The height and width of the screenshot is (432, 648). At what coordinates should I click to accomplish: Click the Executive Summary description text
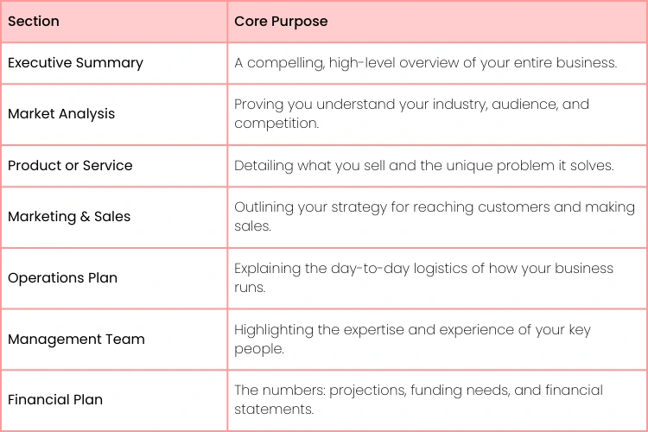coord(425,63)
